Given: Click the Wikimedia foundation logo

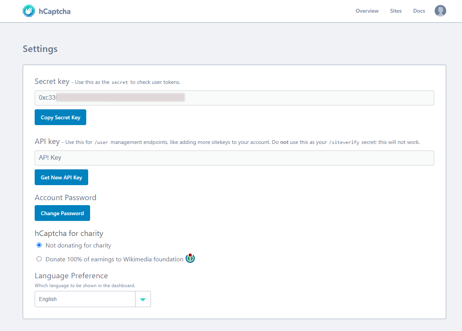Looking at the screenshot, I should 190,259.
